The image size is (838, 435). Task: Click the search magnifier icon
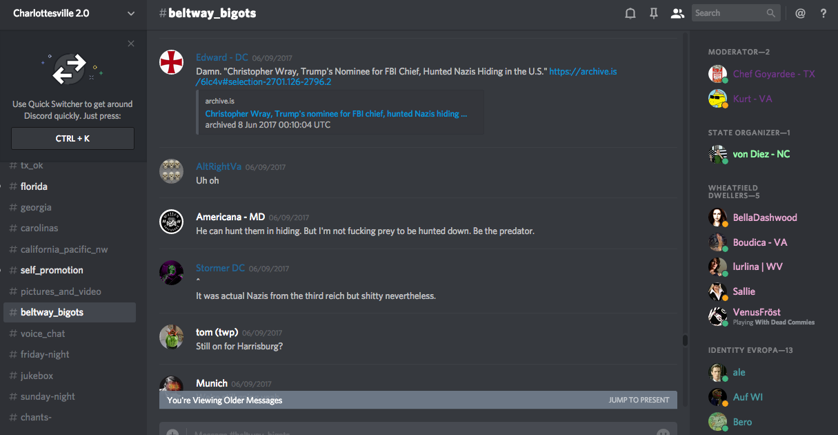[771, 13]
